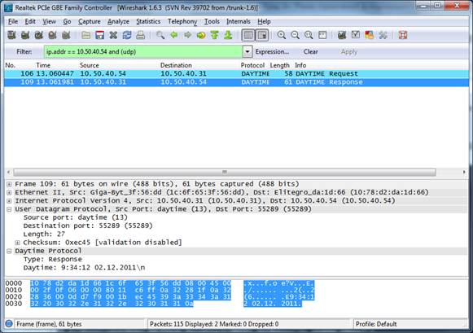This screenshot has width=473, height=333.
Task: Click the reload capture file icon
Action: point(127,35)
